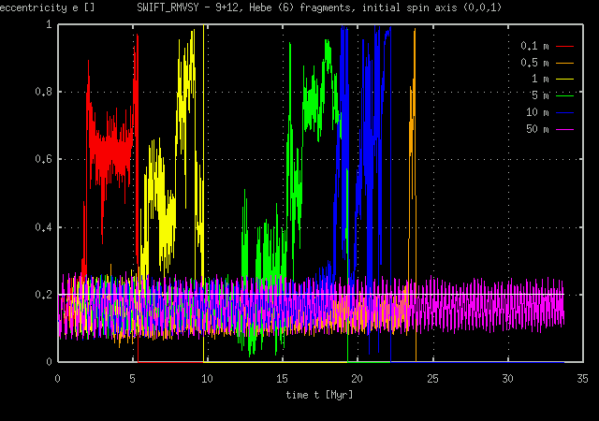Click the blue line sample for 10 m

point(564,112)
